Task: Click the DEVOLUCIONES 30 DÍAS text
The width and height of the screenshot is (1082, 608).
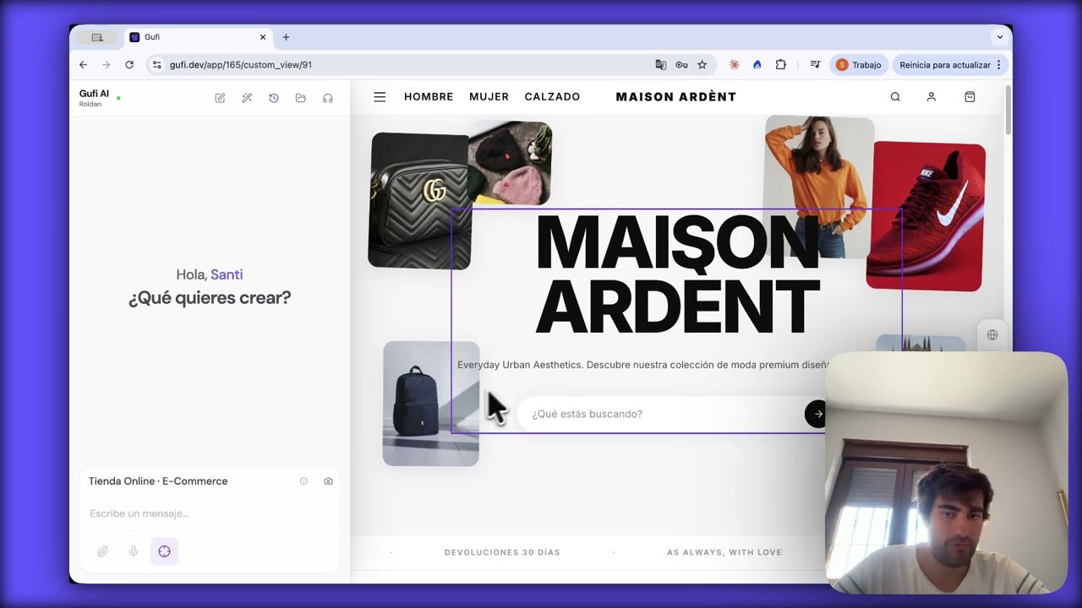Action: (502, 552)
